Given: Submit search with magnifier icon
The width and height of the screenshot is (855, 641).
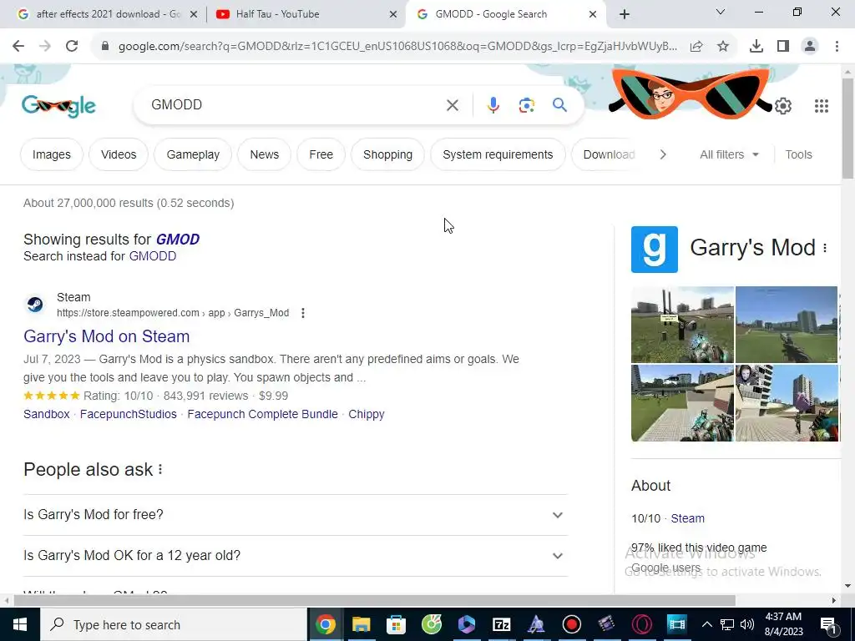Looking at the screenshot, I should pyautogui.click(x=559, y=104).
